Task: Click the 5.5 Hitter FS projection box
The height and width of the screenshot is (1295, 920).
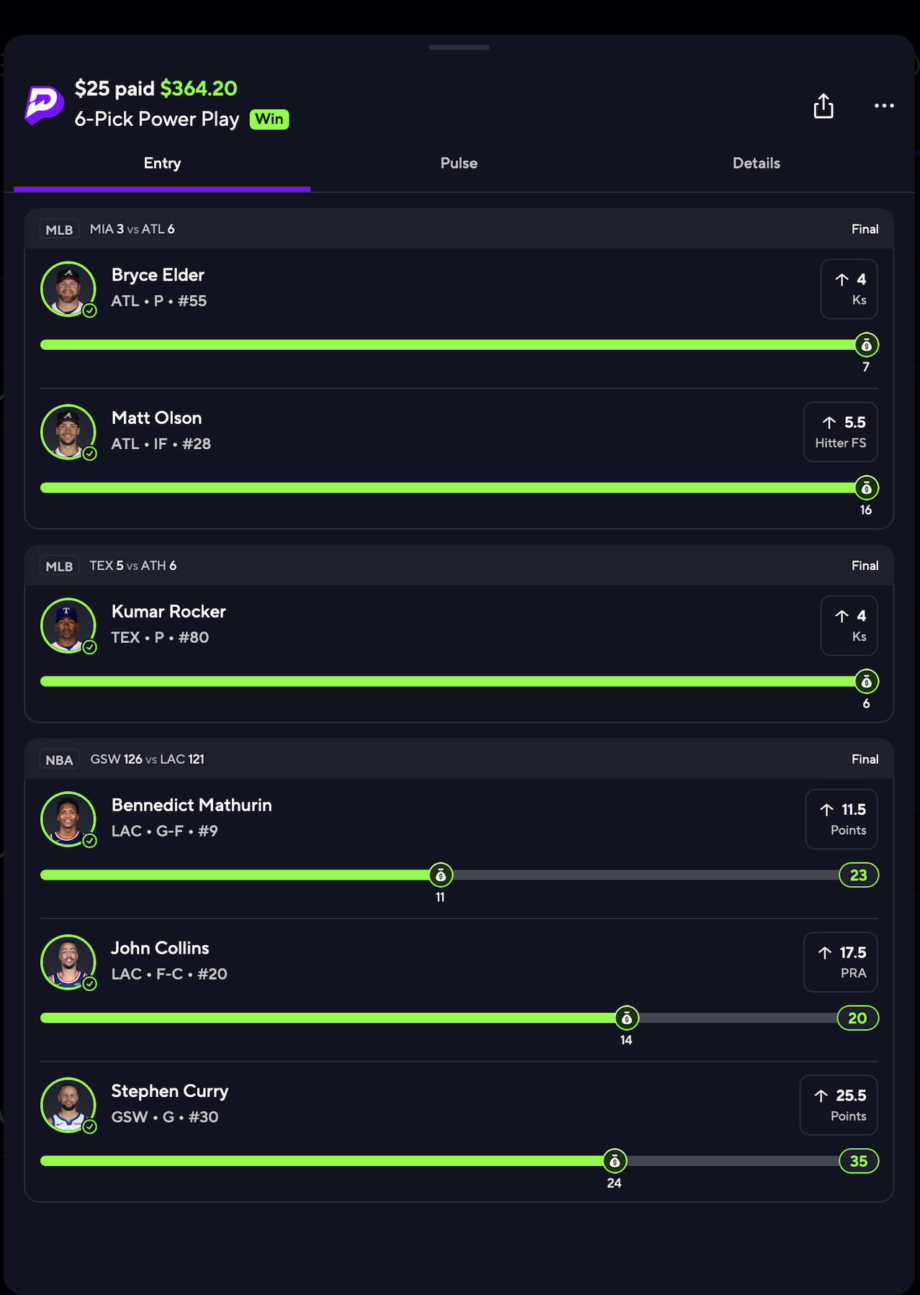Action: 841,432
